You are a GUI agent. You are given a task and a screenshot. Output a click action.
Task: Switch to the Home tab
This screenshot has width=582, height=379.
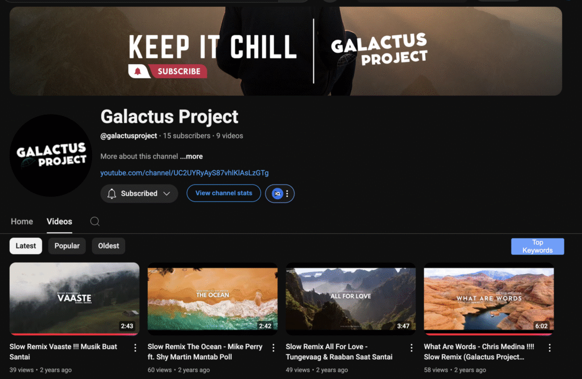22,221
